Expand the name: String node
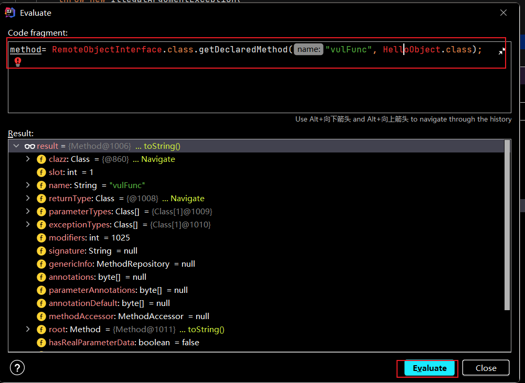 click(x=28, y=185)
